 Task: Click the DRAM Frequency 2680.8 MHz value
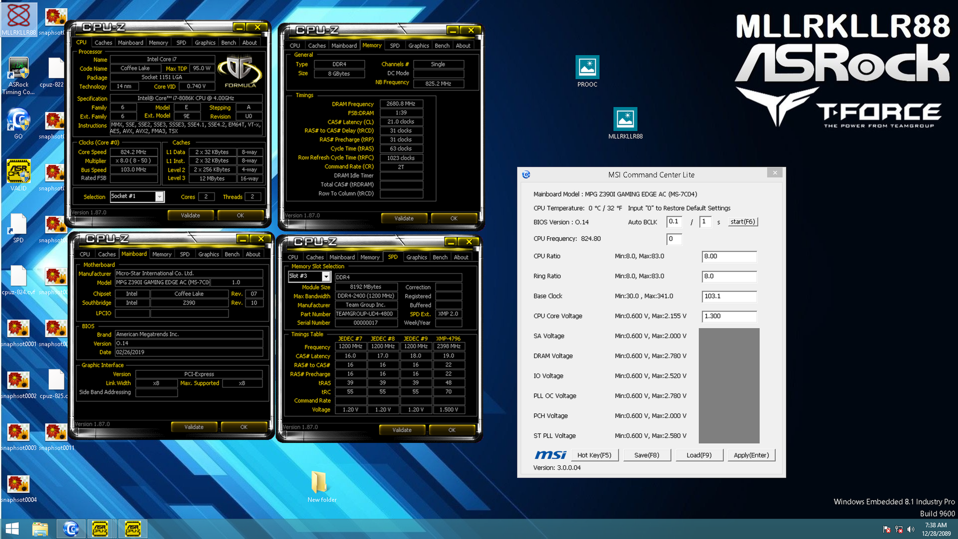(401, 104)
